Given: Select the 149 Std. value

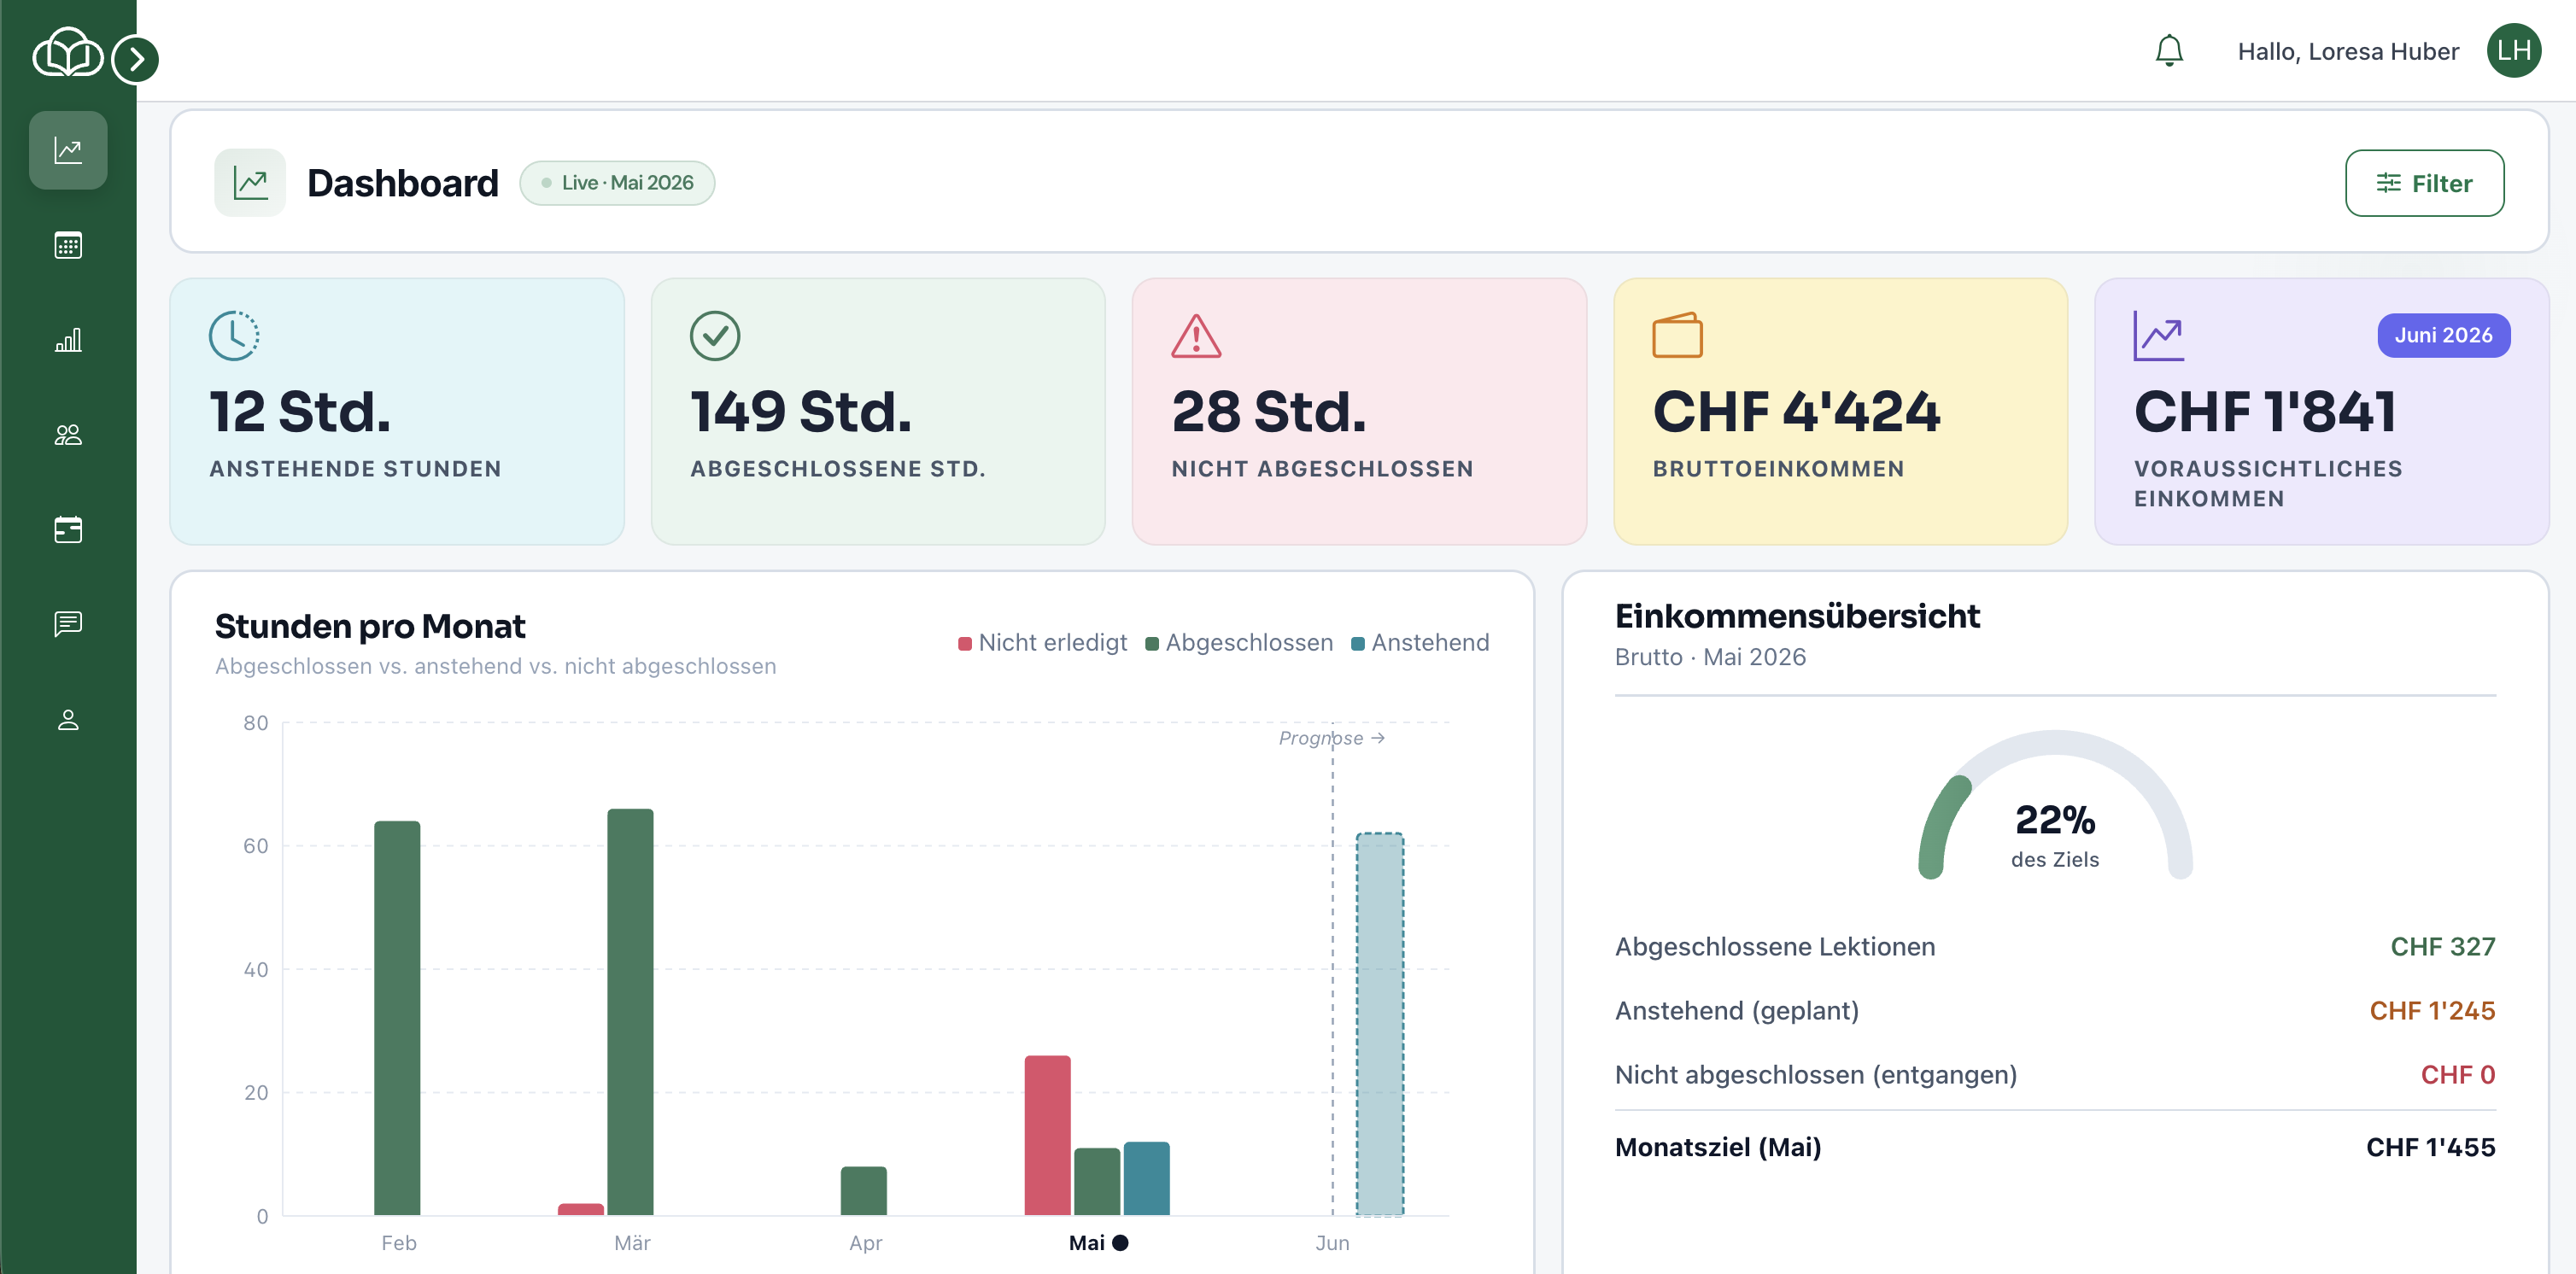Looking at the screenshot, I should coord(801,412).
